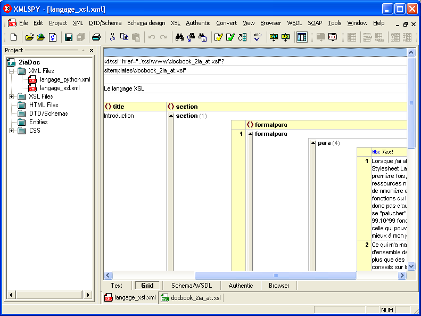Click the New document icon
This screenshot has height=316, width=421.
tap(14, 37)
